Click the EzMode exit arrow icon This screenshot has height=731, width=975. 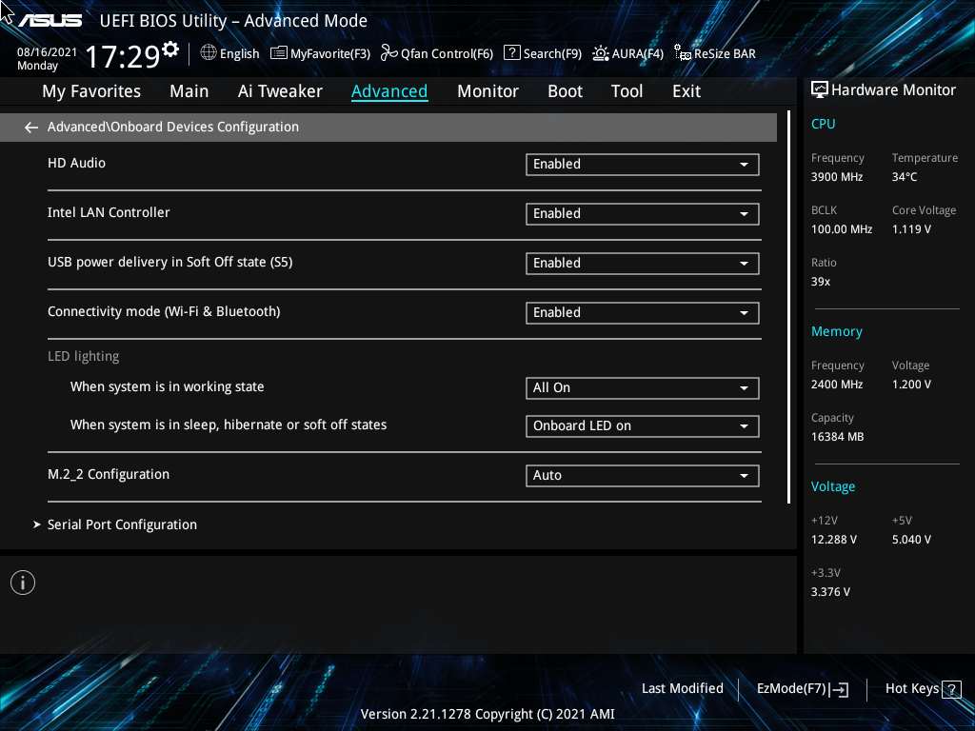coord(839,689)
